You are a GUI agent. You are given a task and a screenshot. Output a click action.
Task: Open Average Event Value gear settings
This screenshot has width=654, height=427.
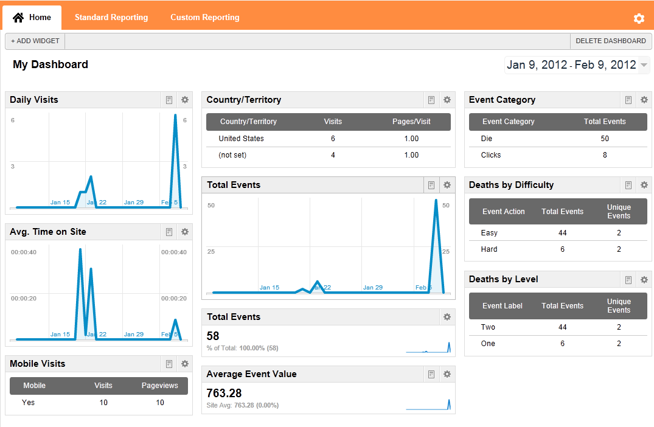447,375
